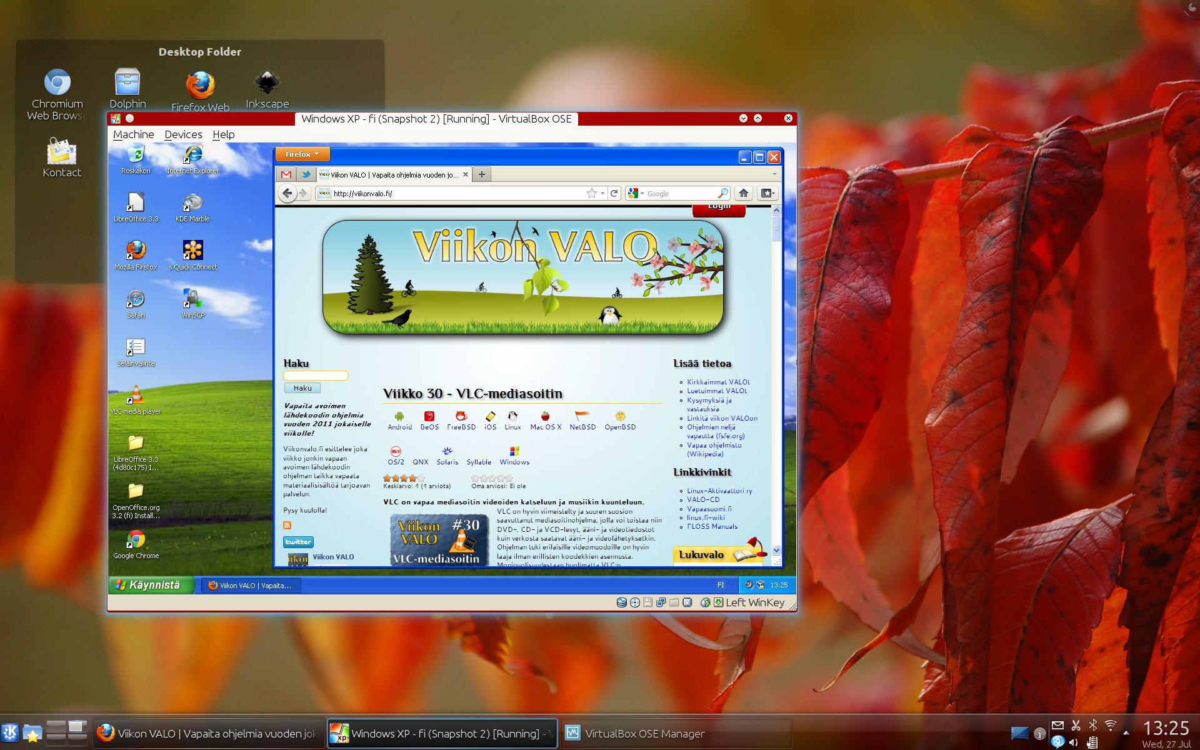Screen dimensions: 1200x750
Task: Click the webpage scrollbar down arrow
Action: pos(776,550)
